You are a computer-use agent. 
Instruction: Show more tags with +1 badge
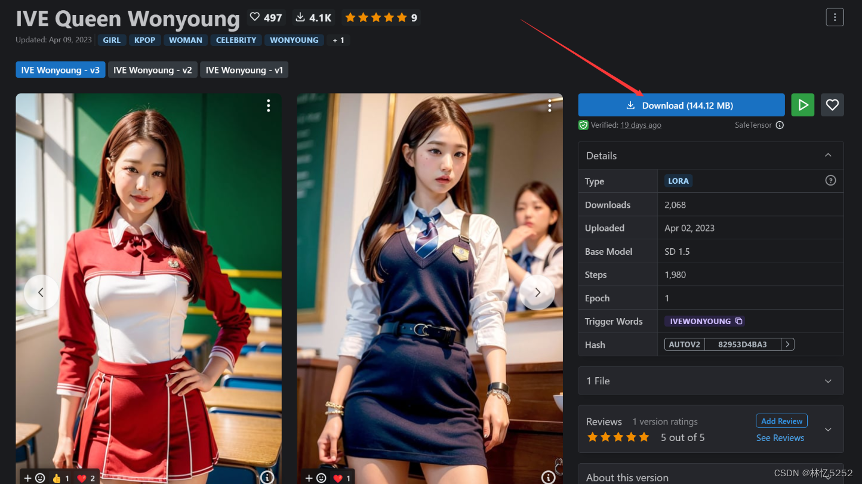[x=338, y=40]
